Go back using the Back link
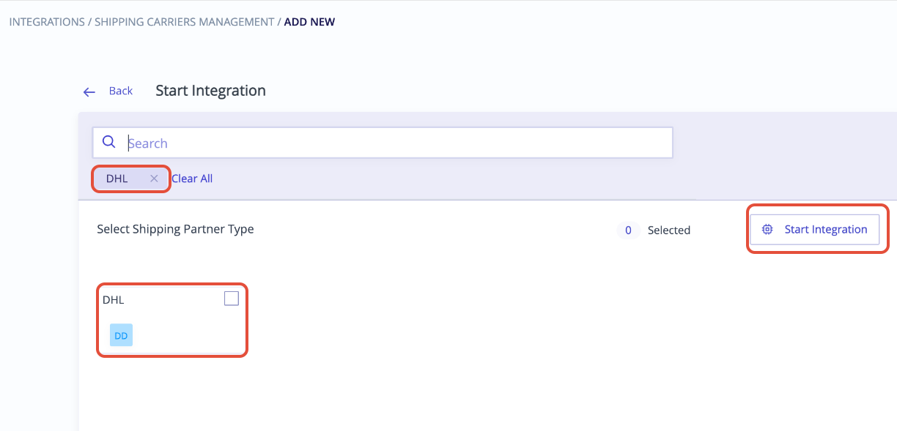This screenshot has height=431, width=897. click(121, 91)
